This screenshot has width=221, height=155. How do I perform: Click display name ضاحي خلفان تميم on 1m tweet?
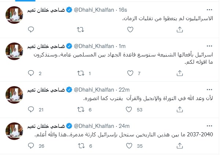45,46
